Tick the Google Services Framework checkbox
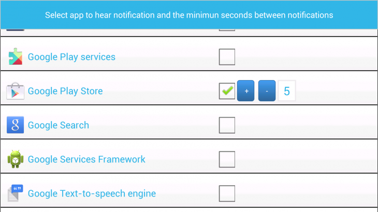Screen dimensions: 378x212 click(x=227, y=159)
